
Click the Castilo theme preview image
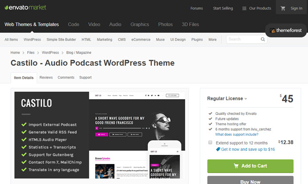(100, 135)
